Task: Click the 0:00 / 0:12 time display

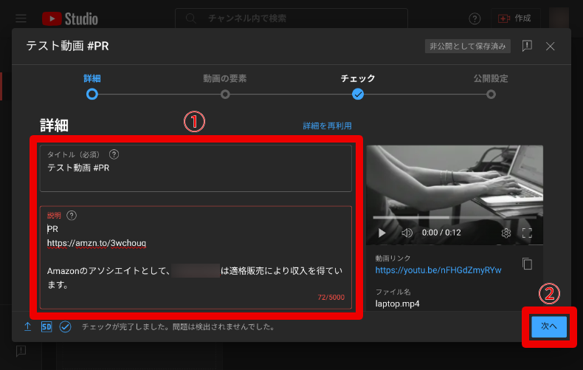Action: 441,233
